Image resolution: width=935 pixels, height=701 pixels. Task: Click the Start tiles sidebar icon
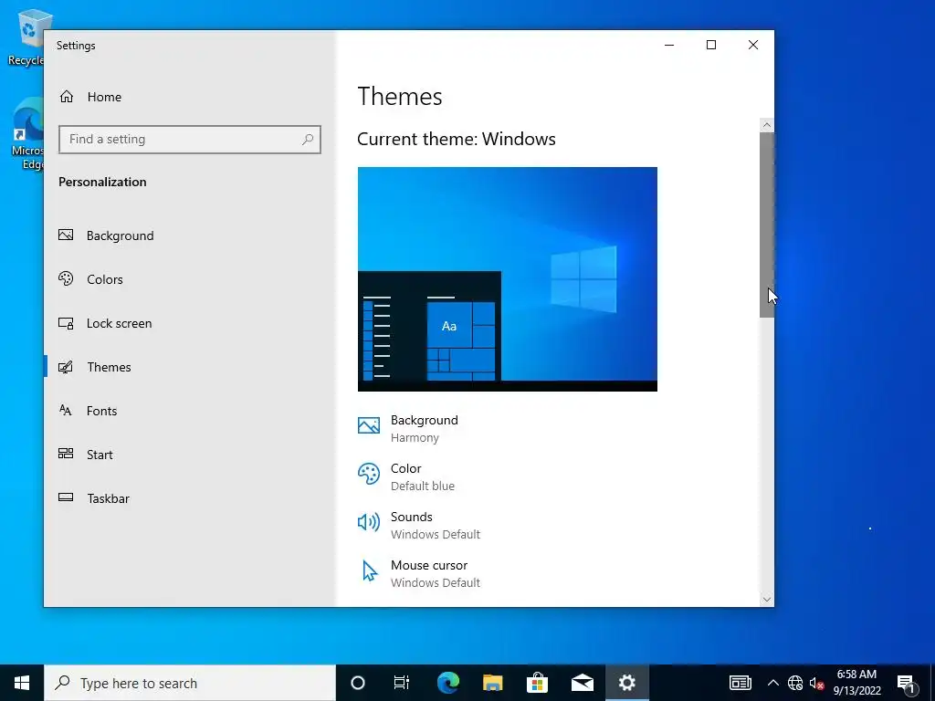click(66, 454)
